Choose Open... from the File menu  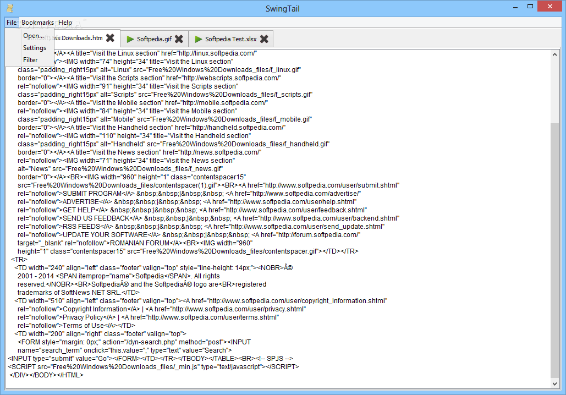[x=34, y=36]
